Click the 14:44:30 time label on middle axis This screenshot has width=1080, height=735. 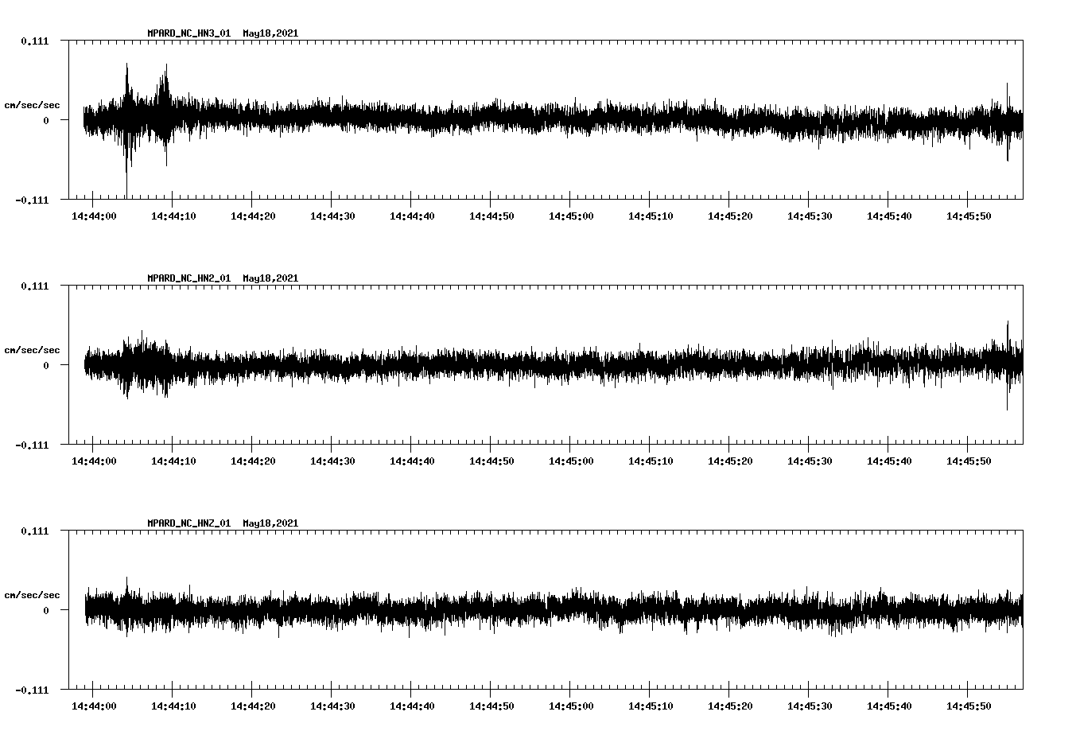334,460
